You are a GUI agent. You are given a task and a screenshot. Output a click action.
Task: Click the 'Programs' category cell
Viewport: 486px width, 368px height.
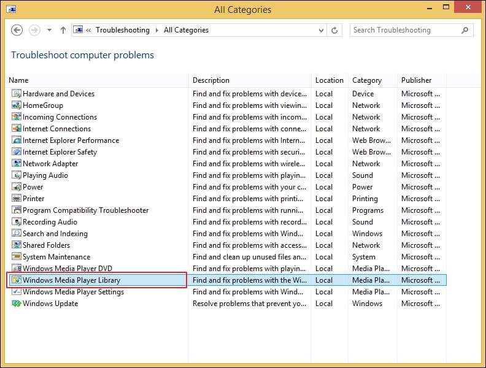coord(368,210)
